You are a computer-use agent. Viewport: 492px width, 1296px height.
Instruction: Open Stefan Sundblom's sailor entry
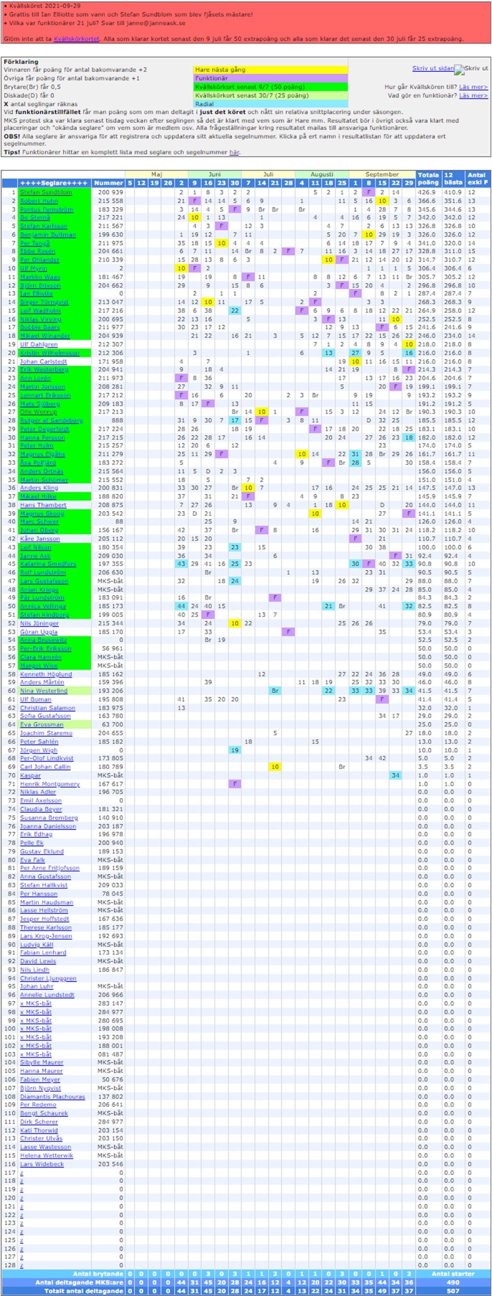(x=46, y=192)
